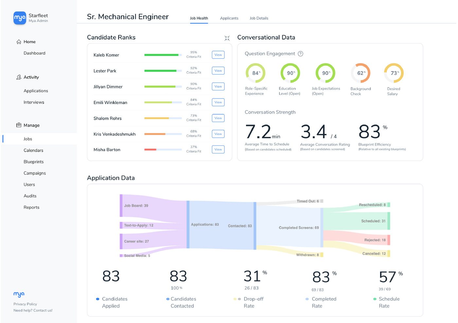Viewport: 458px width, 323px height.
Task: Click the Mya logo icon in sidebar header
Action: point(20,18)
